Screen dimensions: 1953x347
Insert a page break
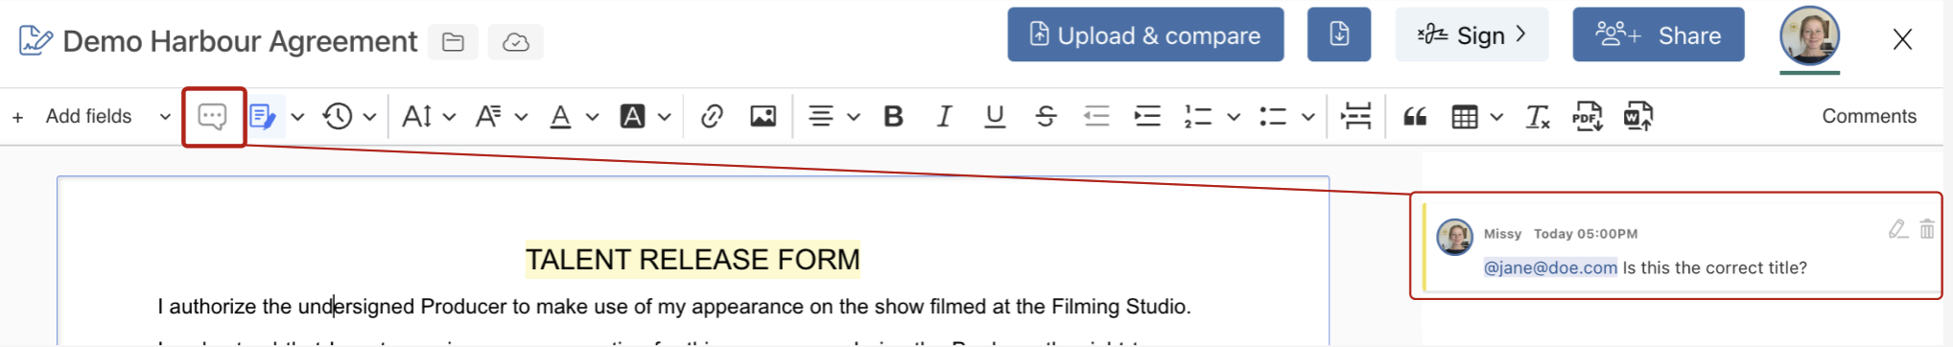pos(1355,117)
